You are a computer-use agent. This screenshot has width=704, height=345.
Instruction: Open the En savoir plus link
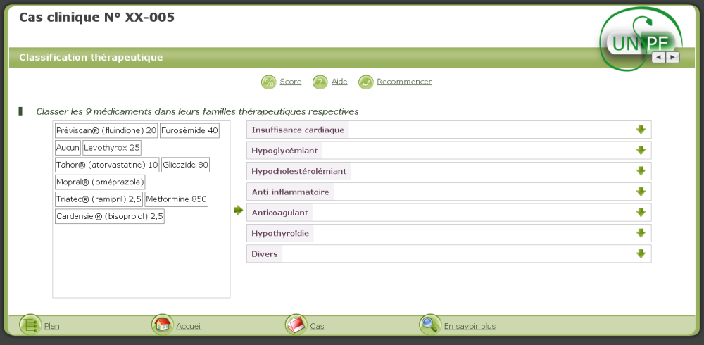point(470,326)
